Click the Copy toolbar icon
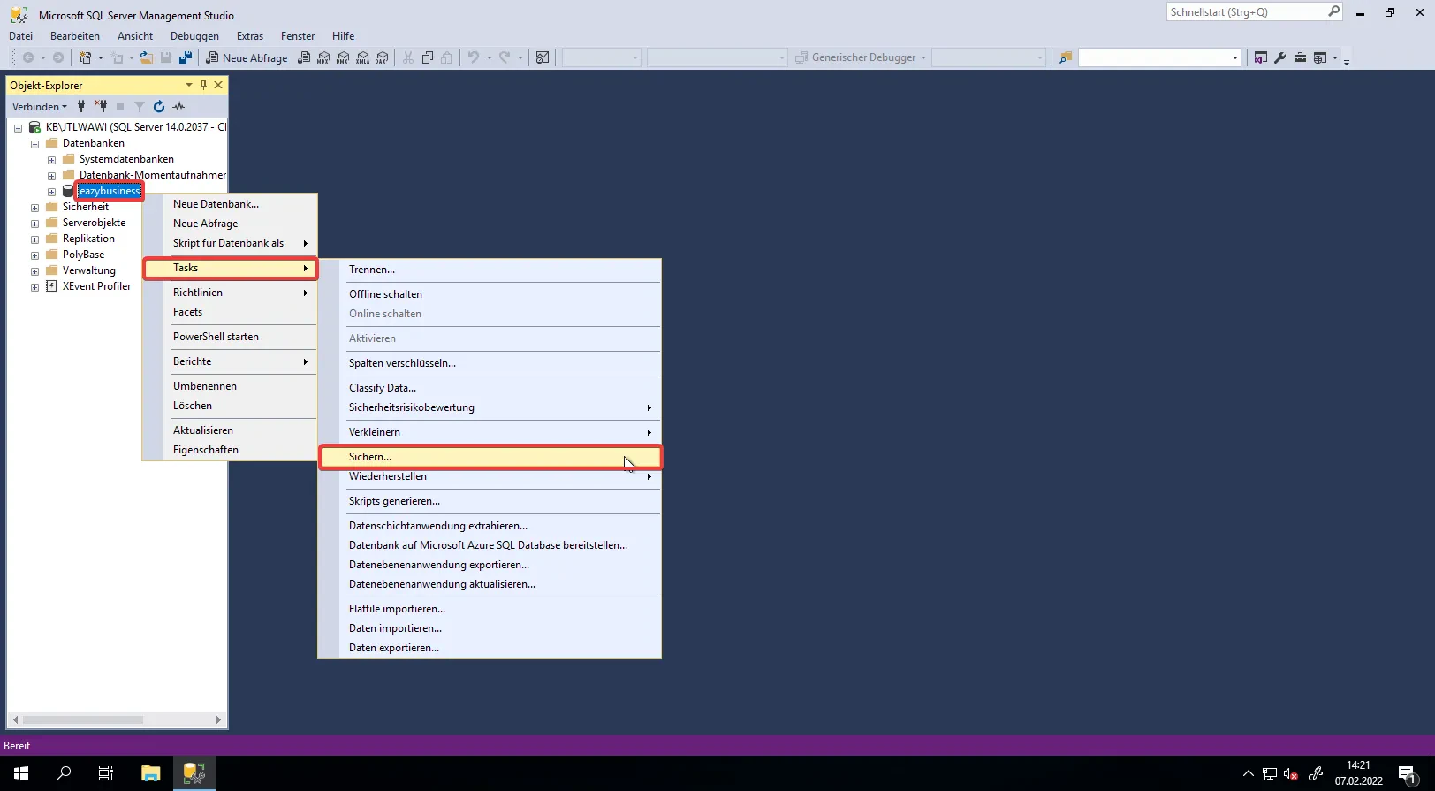This screenshot has width=1435, height=791. [x=428, y=57]
